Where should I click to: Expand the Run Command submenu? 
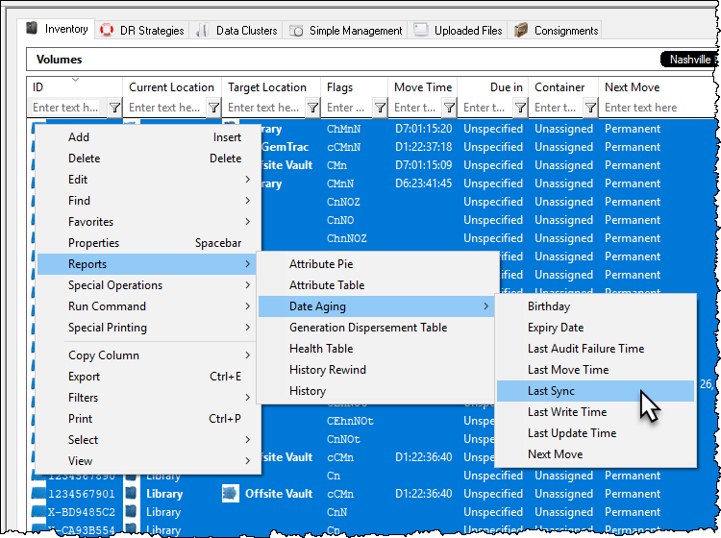(148, 306)
